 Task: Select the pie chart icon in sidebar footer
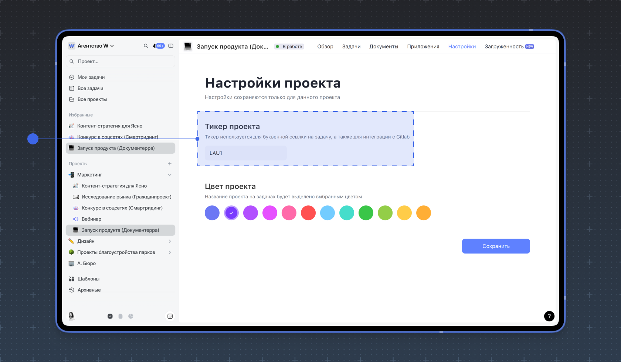pos(131,316)
